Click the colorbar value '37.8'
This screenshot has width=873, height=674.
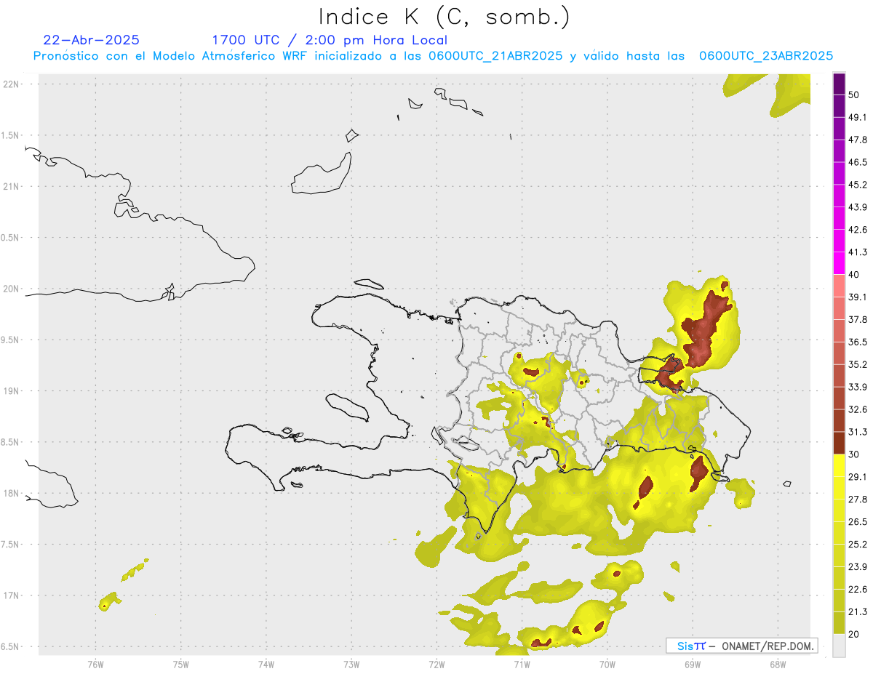point(858,320)
